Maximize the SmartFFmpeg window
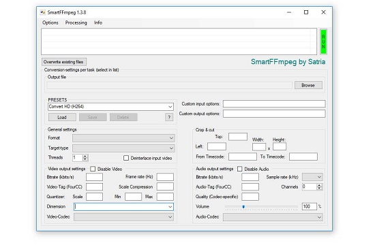375x245 pixels. (306, 12)
